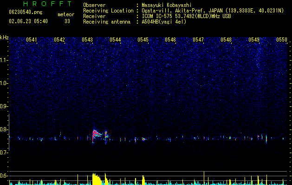Click the 0.9 kHz axis label

pos(4,106)
